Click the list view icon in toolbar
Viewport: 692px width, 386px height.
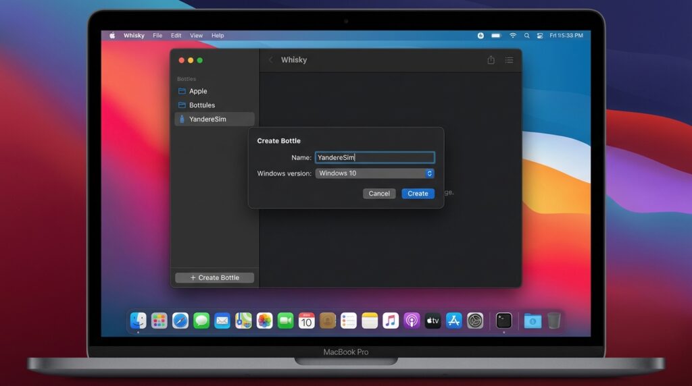click(509, 60)
